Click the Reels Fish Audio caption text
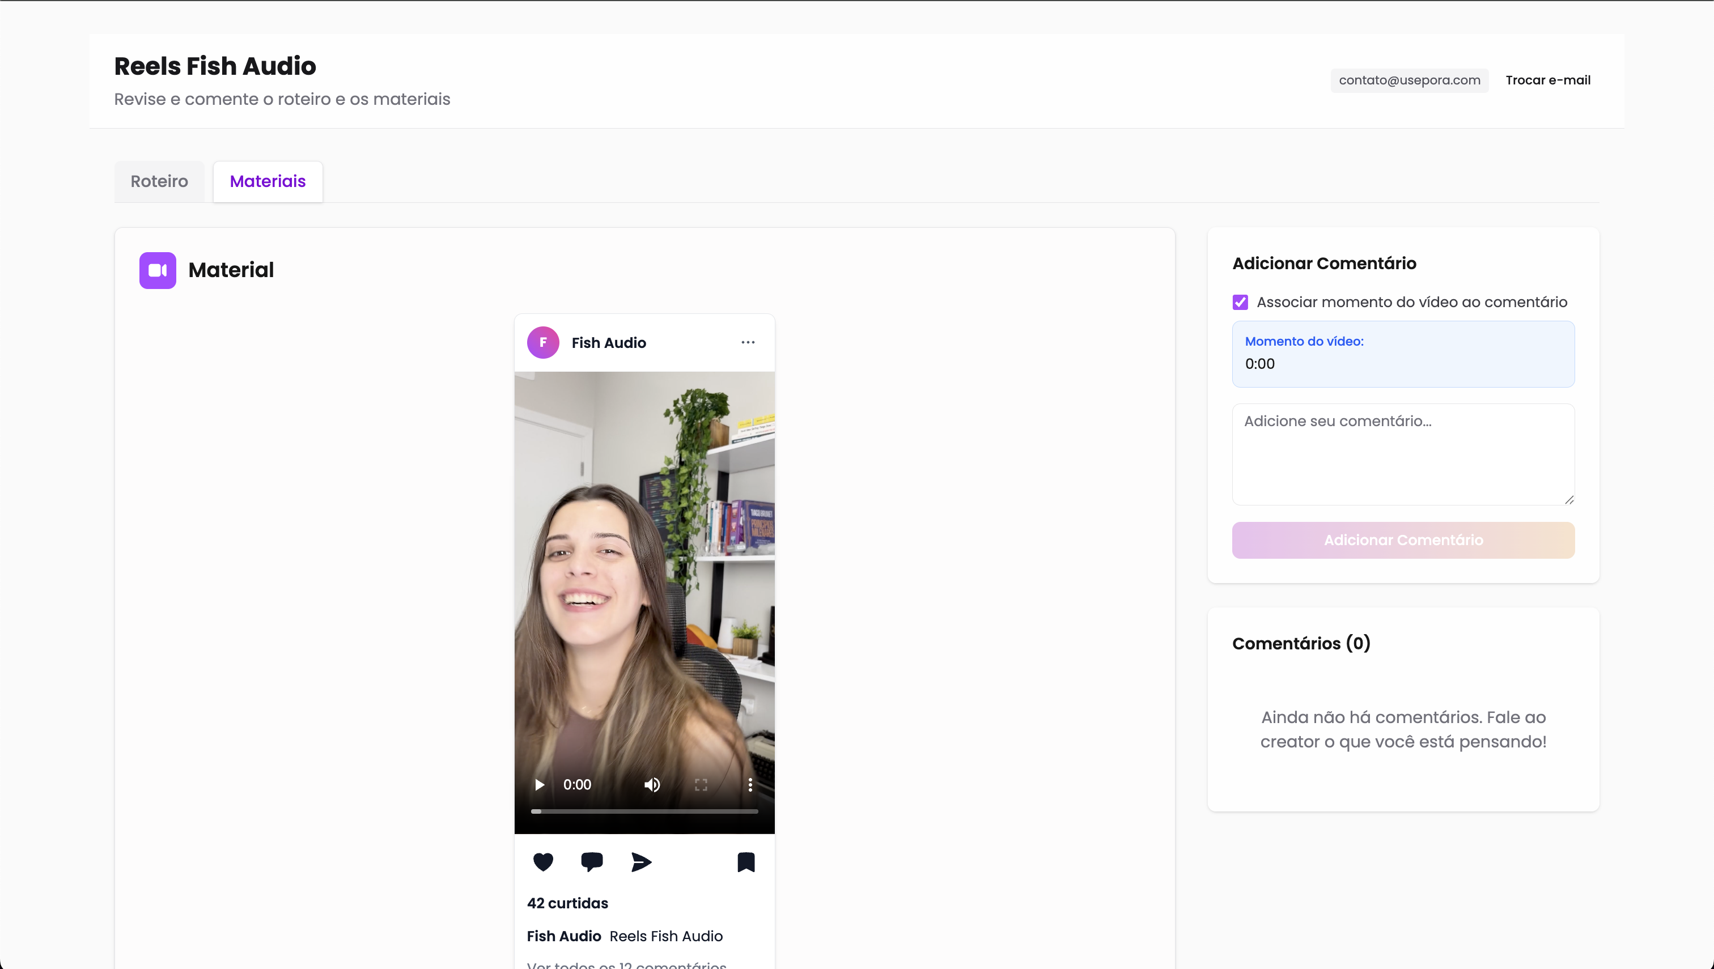Viewport: 1714px width, 969px height. 665,936
